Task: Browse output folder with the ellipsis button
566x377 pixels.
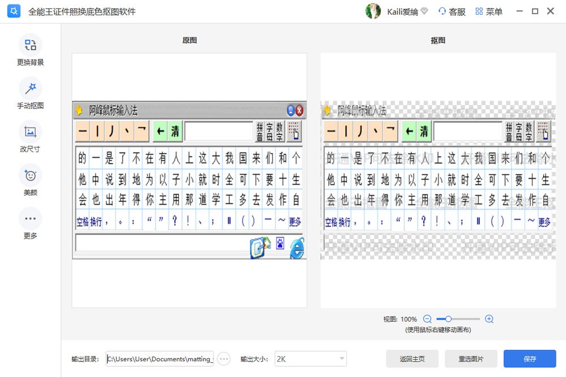Action: (224, 358)
